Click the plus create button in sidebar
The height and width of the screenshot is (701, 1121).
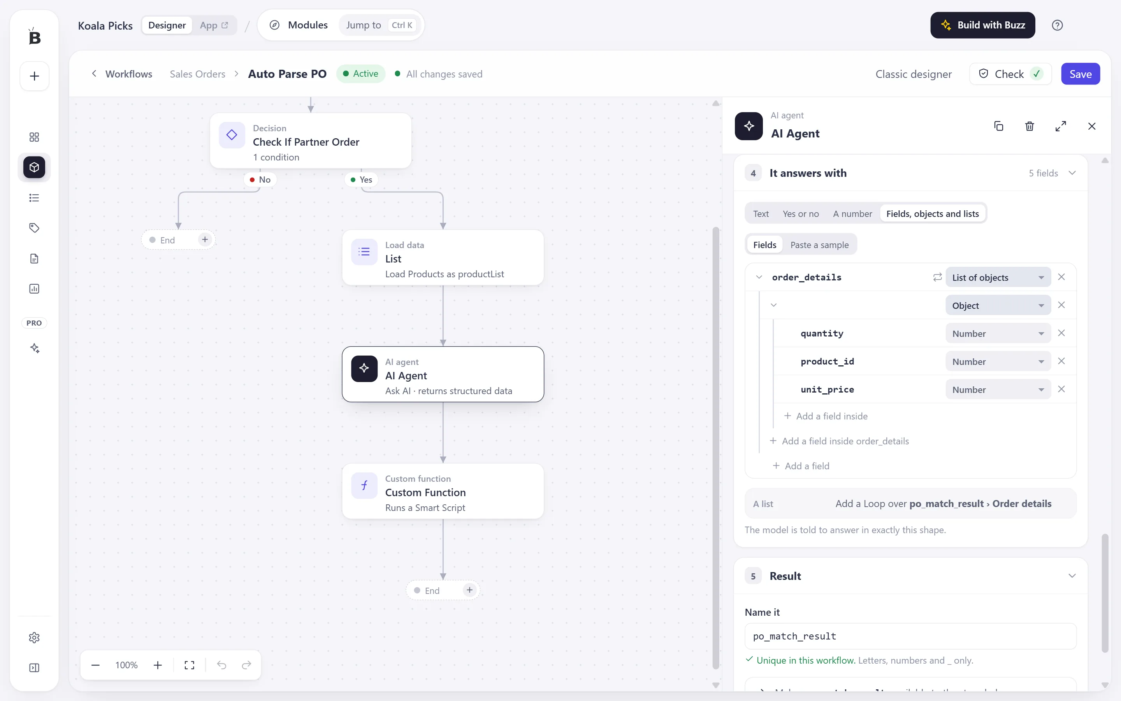pos(34,76)
